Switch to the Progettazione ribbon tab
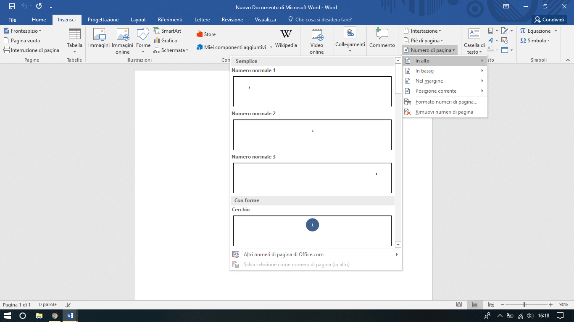 (x=103, y=19)
